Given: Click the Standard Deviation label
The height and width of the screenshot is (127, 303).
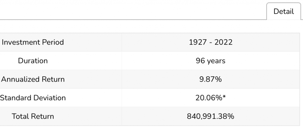Looking at the screenshot, I should click(x=33, y=98).
